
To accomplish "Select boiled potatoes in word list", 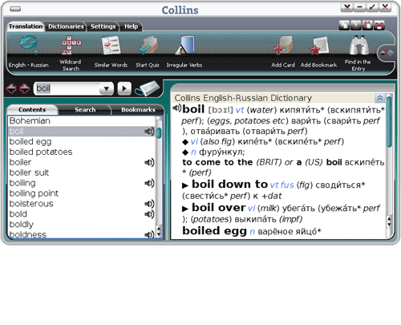I will (82, 152).
